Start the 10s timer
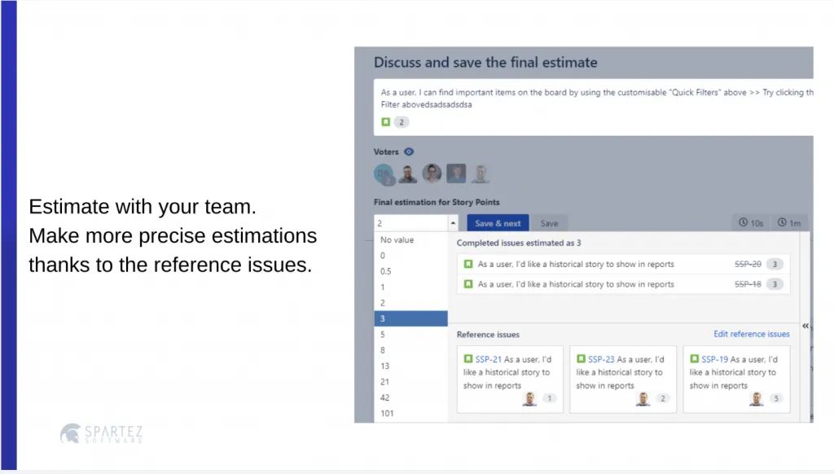Image resolution: width=834 pixels, height=474 pixels. coord(750,223)
